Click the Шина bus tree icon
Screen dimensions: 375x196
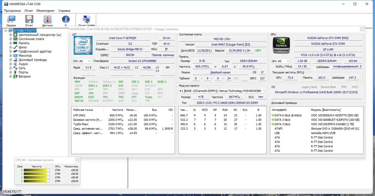point(15,47)
